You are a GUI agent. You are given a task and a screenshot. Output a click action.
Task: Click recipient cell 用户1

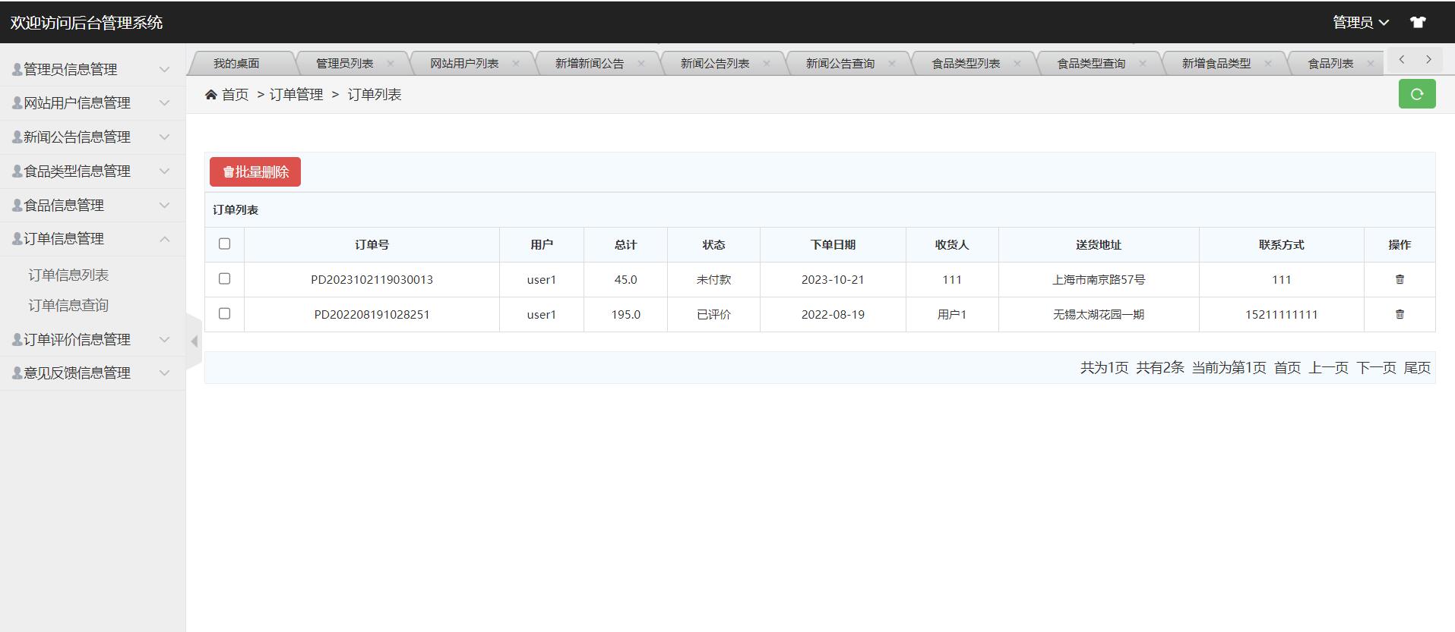tap(952, 314)
